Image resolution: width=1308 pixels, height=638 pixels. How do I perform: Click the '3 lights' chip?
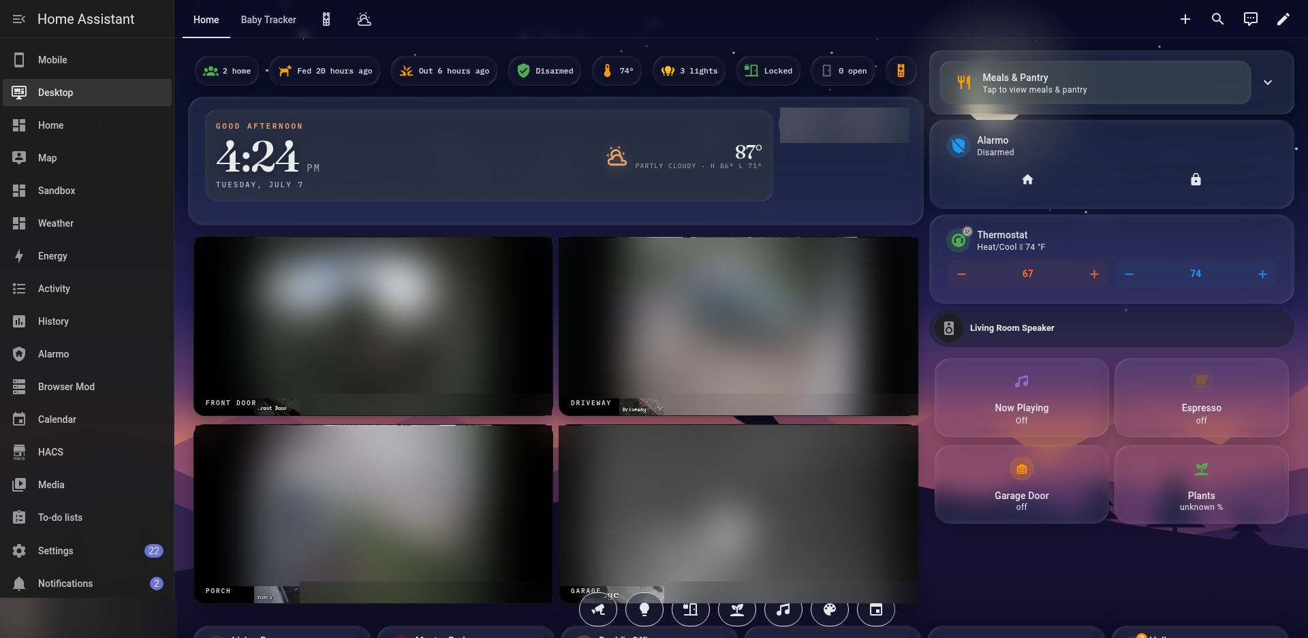click(689, 71)
